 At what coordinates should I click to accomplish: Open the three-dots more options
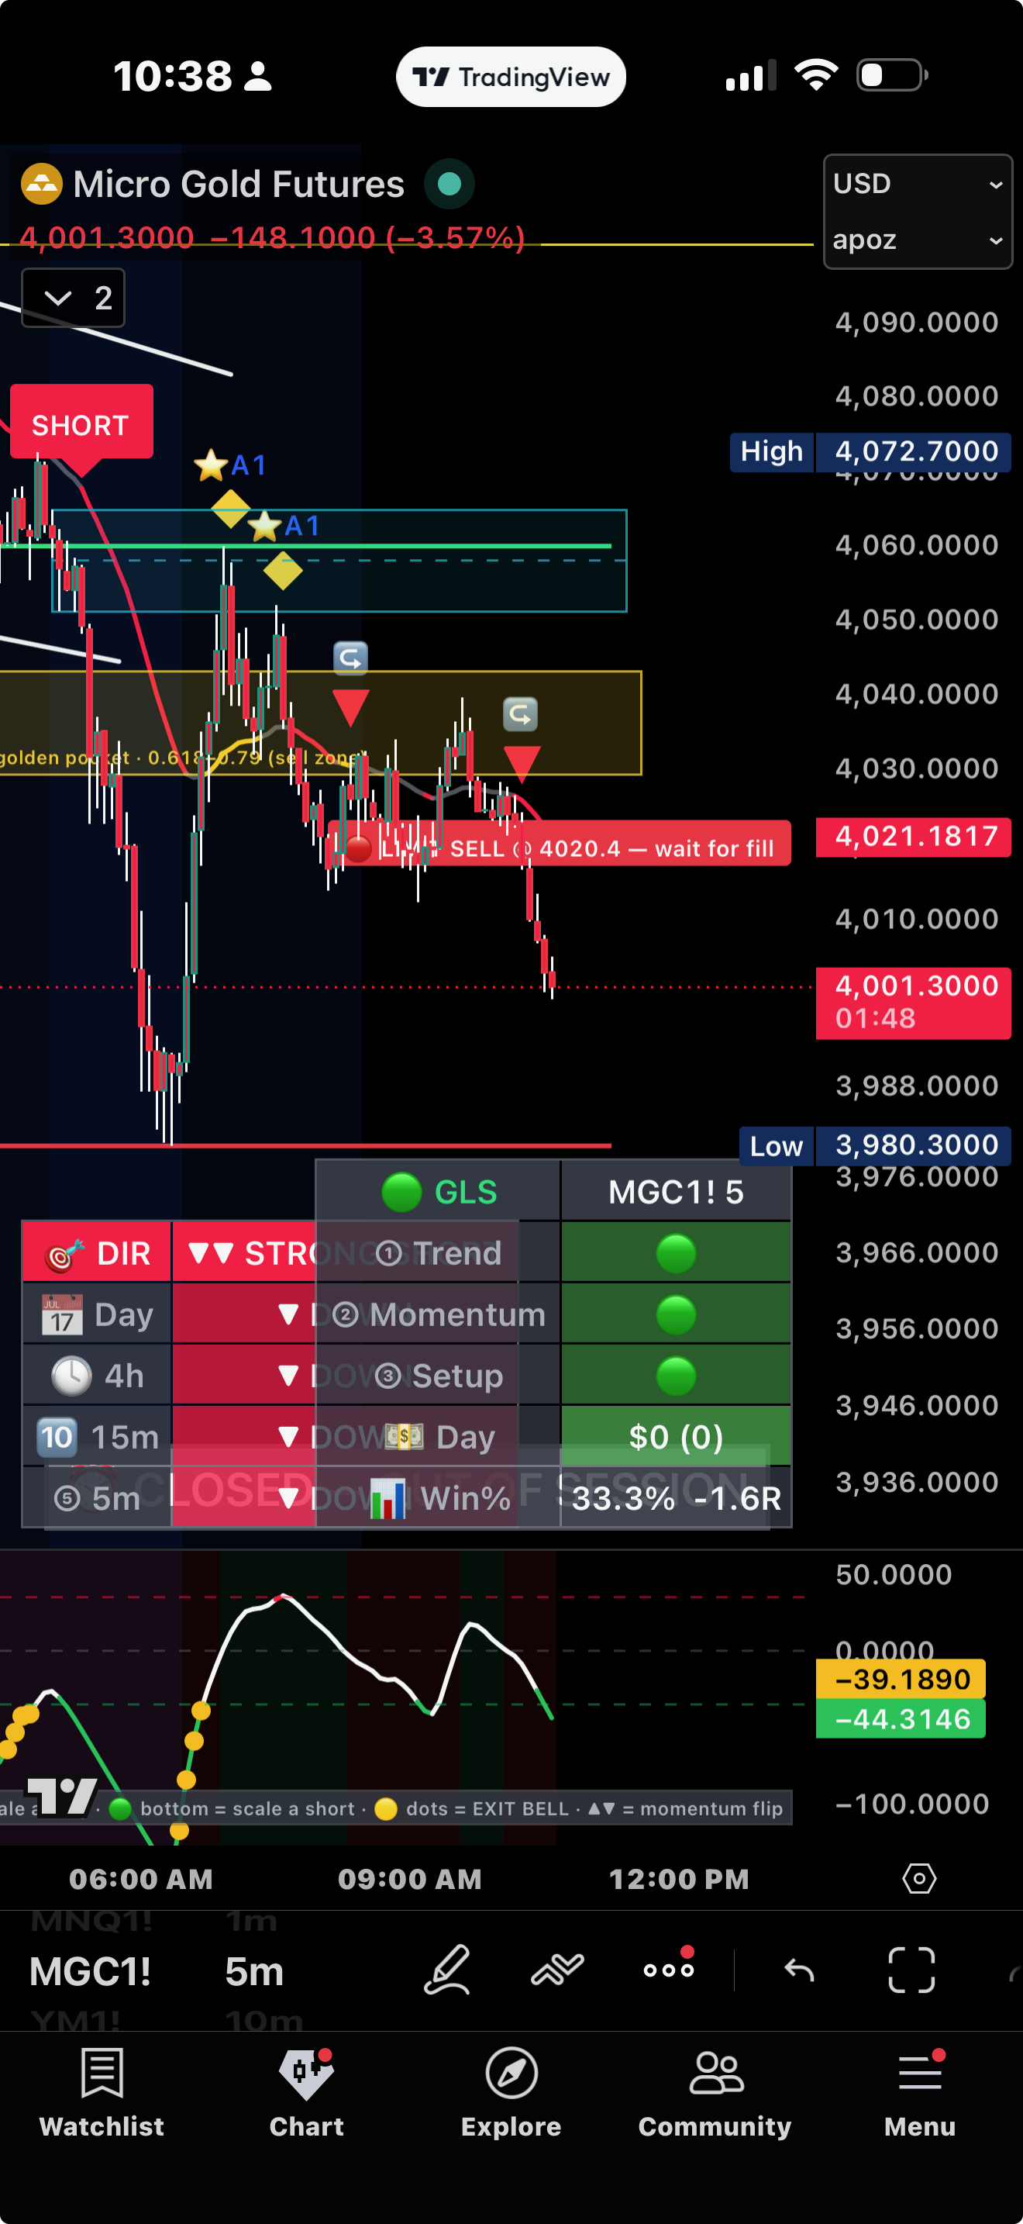pos(669,1970)
